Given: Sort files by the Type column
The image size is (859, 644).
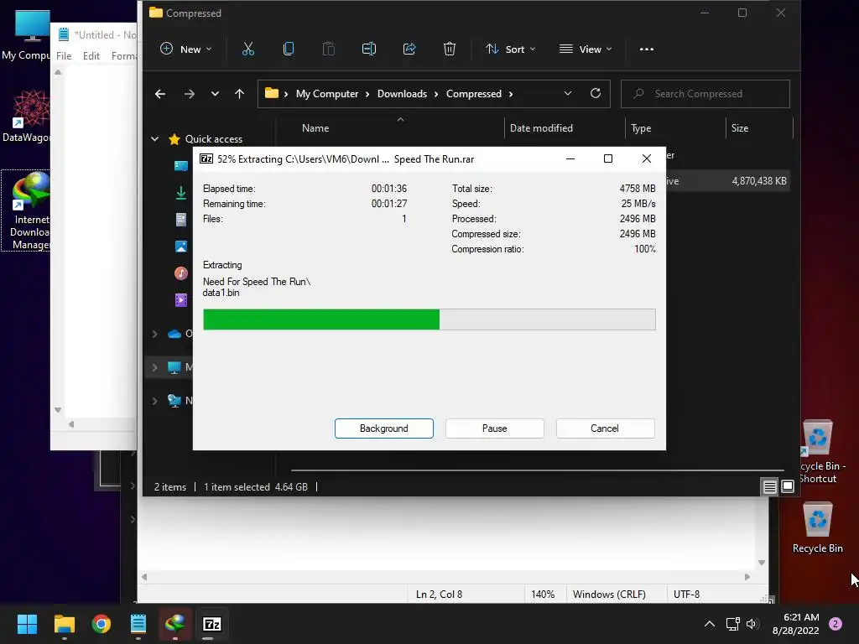Looking at the screenshot, I should 641,128.
